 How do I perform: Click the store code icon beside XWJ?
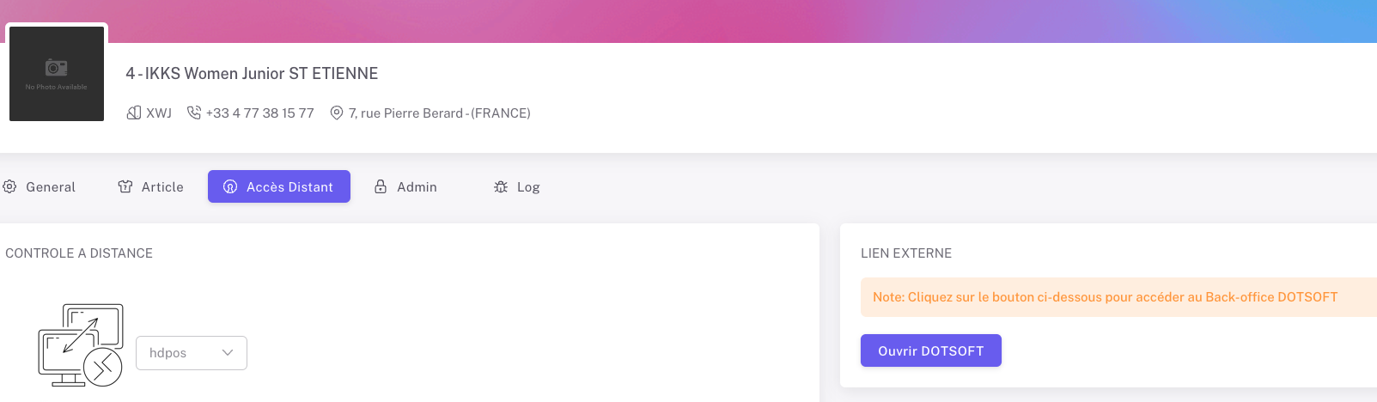[134, 113]
